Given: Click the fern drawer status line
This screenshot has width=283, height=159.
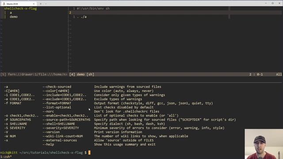Looking at the screenshot, I should (34, 74).
